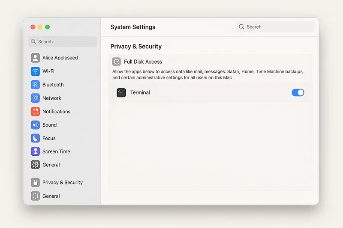The height and width of the screenshot is (228, 343).
Task: Click the green zoom window button
Action: [x=48, y=27]
